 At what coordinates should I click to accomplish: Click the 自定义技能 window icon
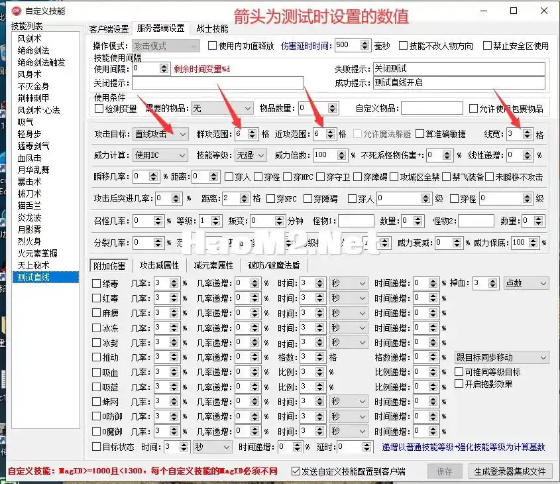(x=17, y=11)
